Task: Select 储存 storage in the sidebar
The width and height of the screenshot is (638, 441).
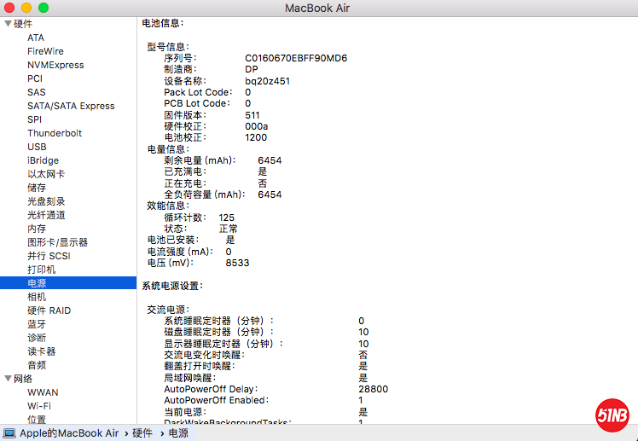Action: pos(37,188)
